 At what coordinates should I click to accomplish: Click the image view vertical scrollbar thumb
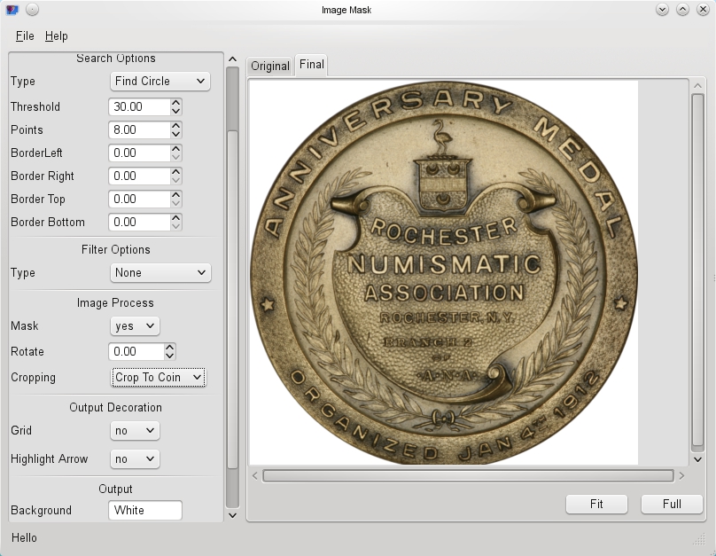coord(697,270)
